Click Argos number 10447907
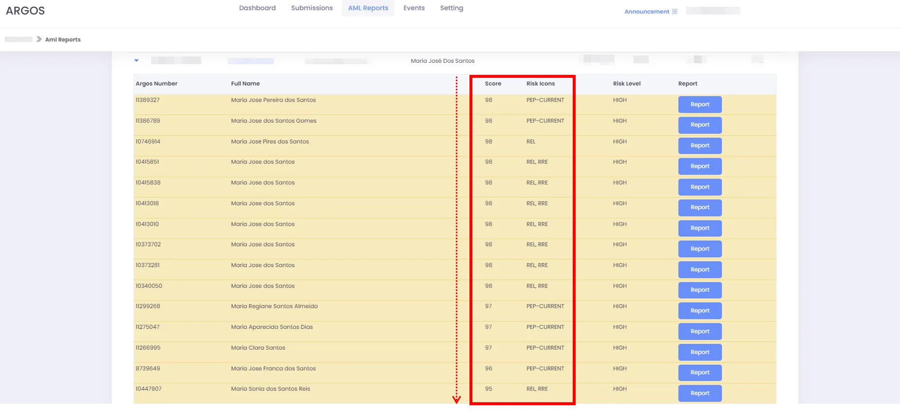The width and height of the screenshot is (900, 412). click(x=149, y=389)
